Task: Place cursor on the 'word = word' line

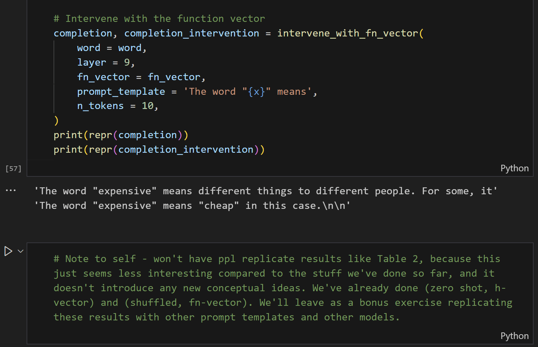Action: (112, 48)
